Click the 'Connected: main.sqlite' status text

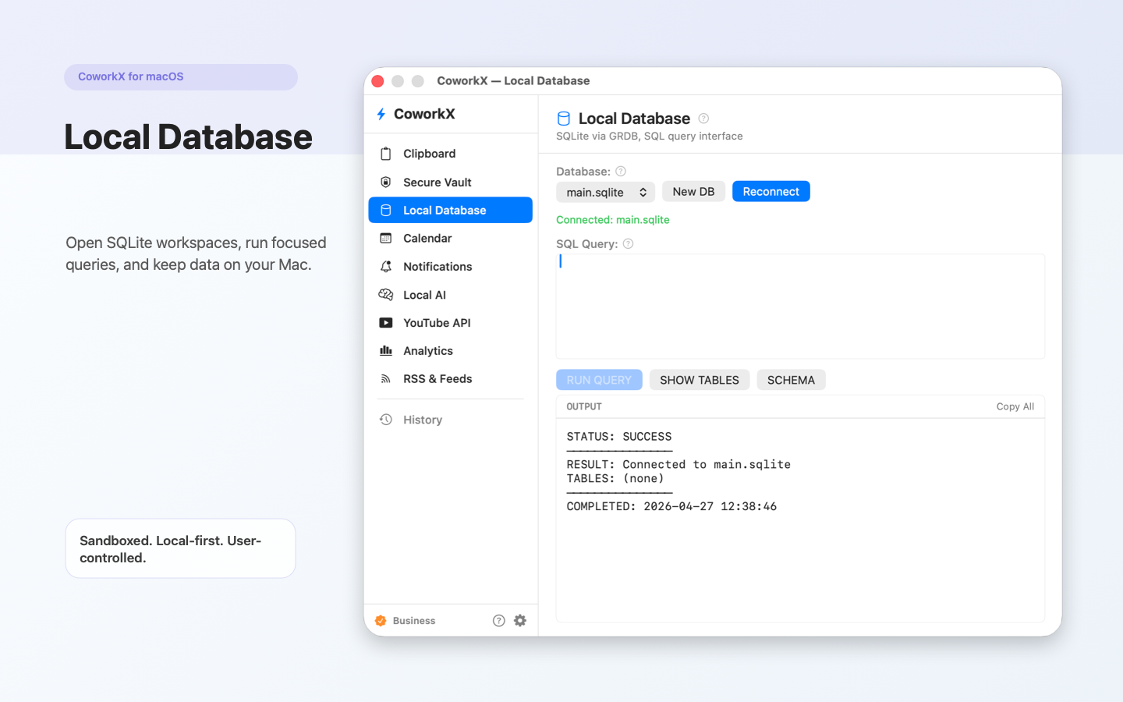click(x=613, y=220)
